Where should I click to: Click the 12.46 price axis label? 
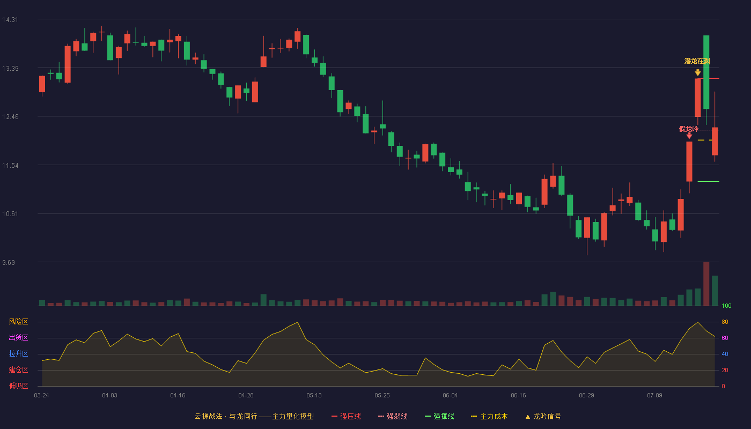click(x=10, y=117)
